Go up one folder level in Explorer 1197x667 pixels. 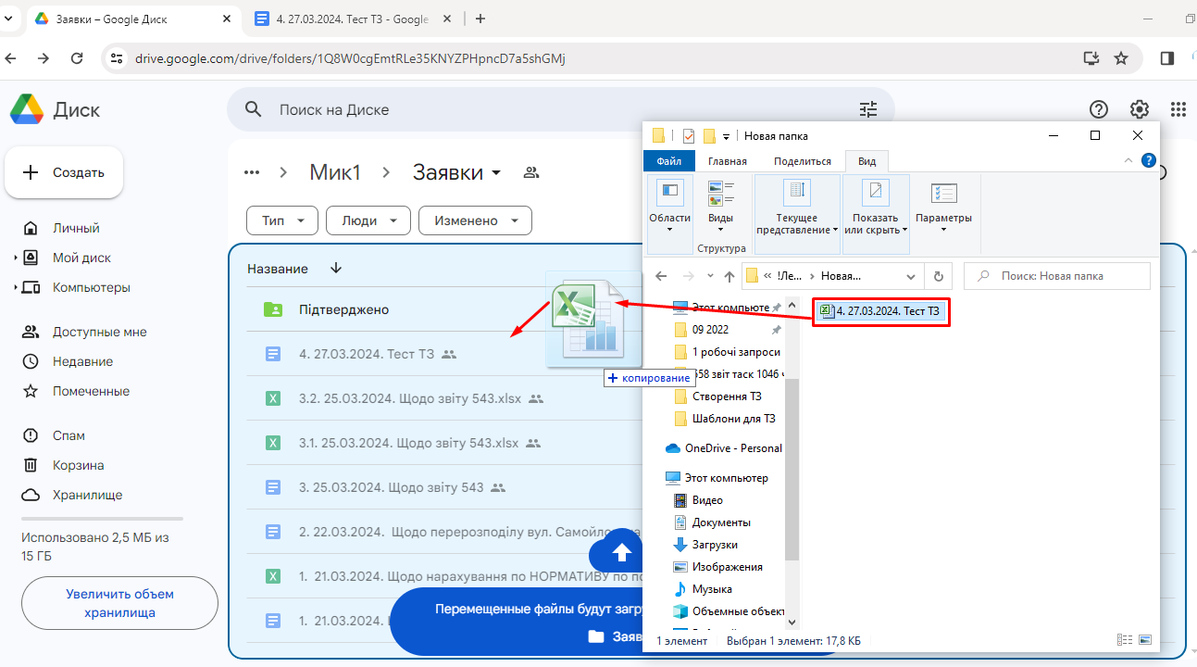(729, 276)
